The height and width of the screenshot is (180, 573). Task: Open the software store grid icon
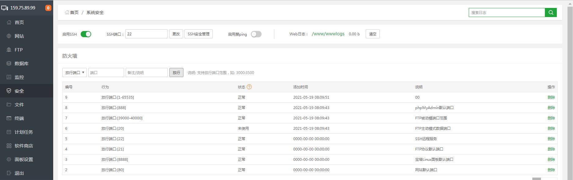[9, 146]
